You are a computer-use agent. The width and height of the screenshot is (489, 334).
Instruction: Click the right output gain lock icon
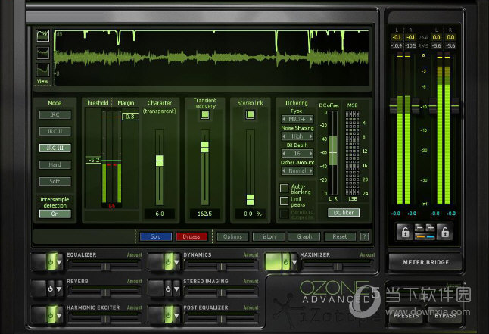(445, 232)
